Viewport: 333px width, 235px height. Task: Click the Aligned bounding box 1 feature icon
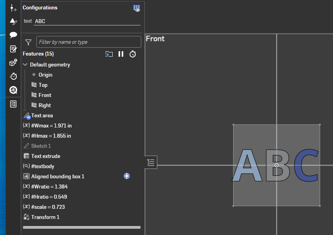[26, 176]
